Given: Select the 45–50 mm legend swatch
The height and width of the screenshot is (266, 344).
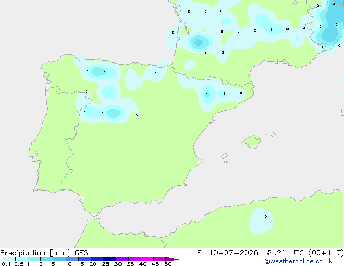Looking at the screenshot, I should pyautogui.click(x=160, y=259).
